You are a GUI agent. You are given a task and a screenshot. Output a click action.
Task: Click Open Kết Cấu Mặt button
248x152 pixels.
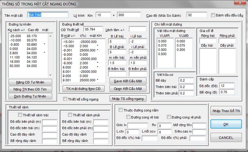click(x=128, y=89)
